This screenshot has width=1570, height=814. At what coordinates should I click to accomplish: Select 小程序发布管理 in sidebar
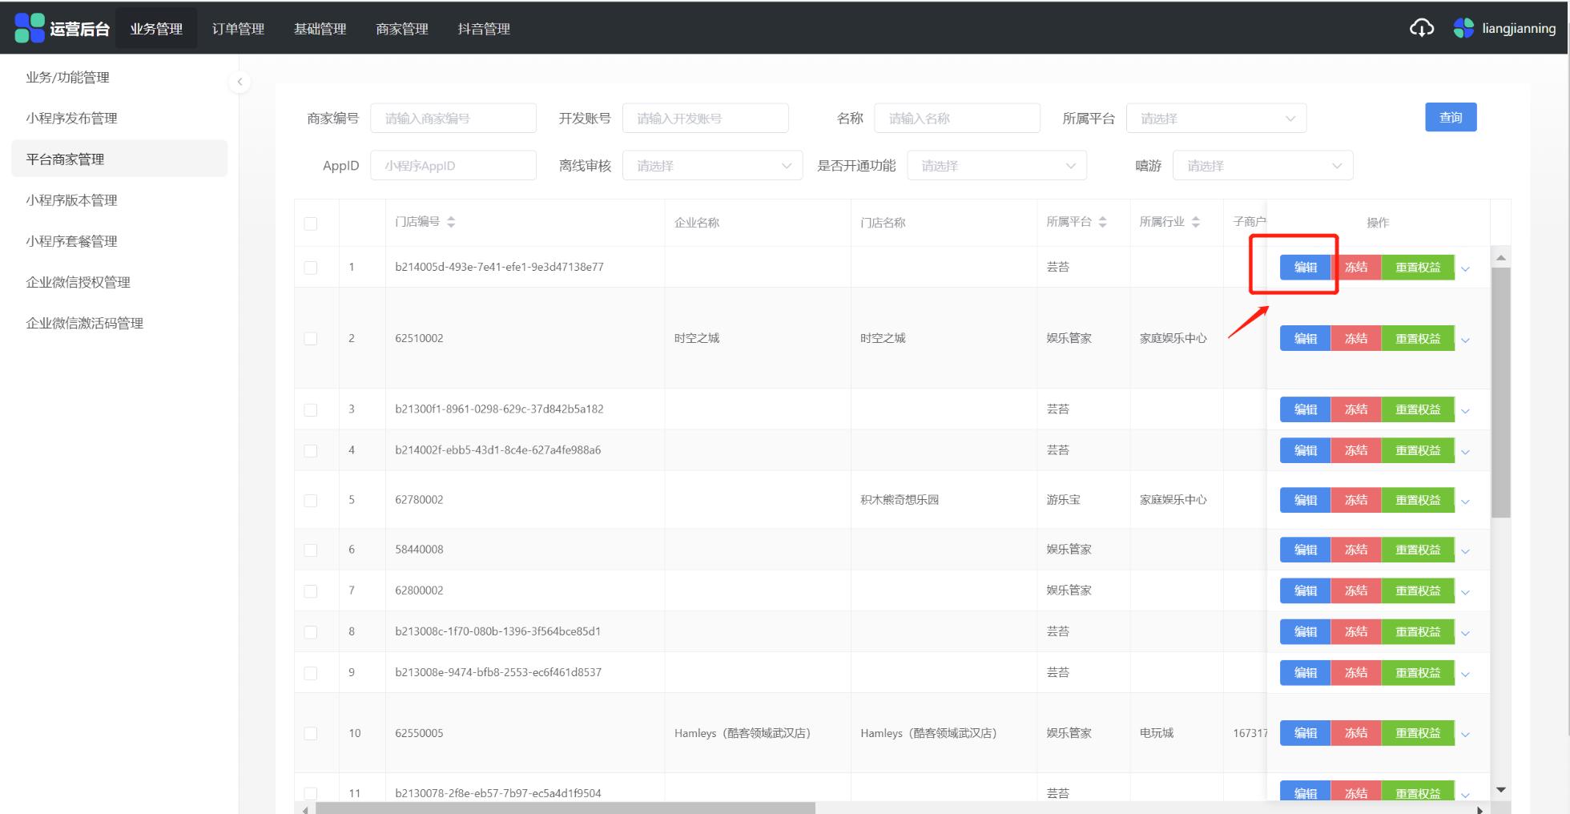point(119,118)
